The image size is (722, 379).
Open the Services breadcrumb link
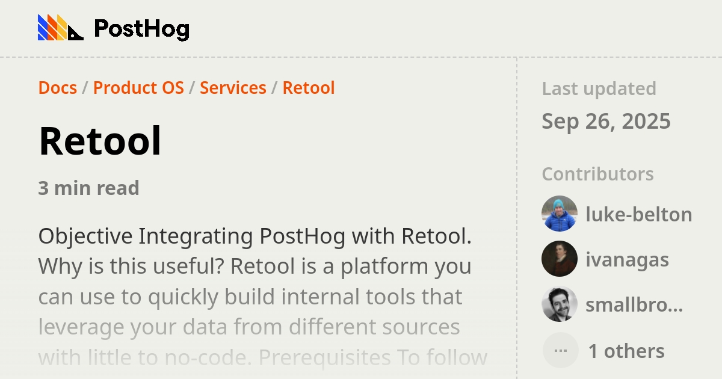[x=233, y=88]
